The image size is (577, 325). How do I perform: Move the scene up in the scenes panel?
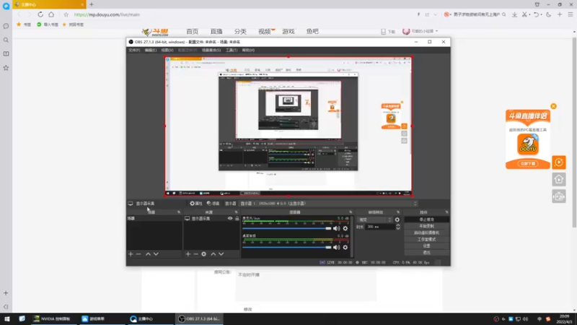148,254
